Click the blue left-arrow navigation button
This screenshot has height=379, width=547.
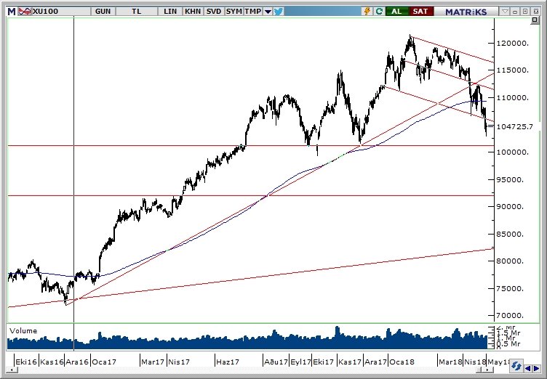(x=529, y=368)
